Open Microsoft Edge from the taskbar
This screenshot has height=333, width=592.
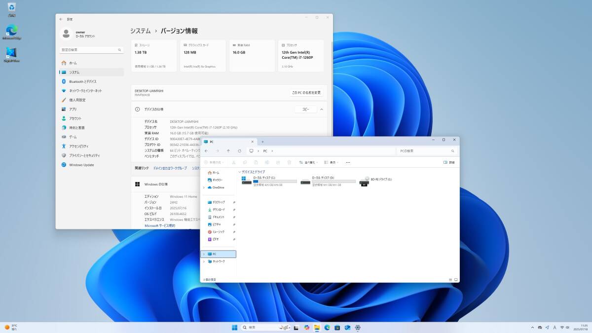coord(327,328)
